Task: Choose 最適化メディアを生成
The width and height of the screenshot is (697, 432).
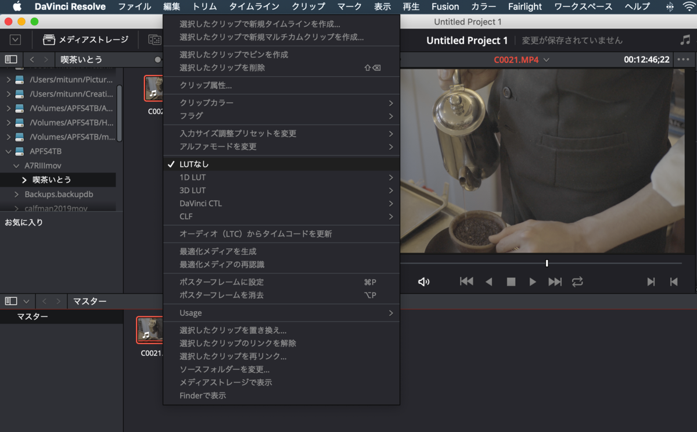Action: tap(281, 252)
